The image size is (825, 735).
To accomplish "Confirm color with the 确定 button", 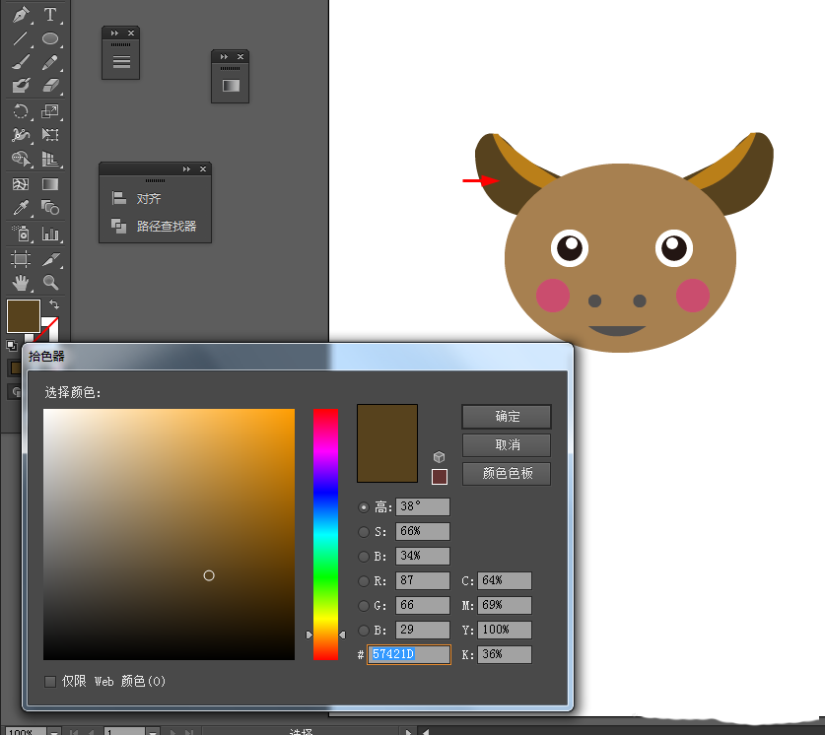I will click(507, 417).
